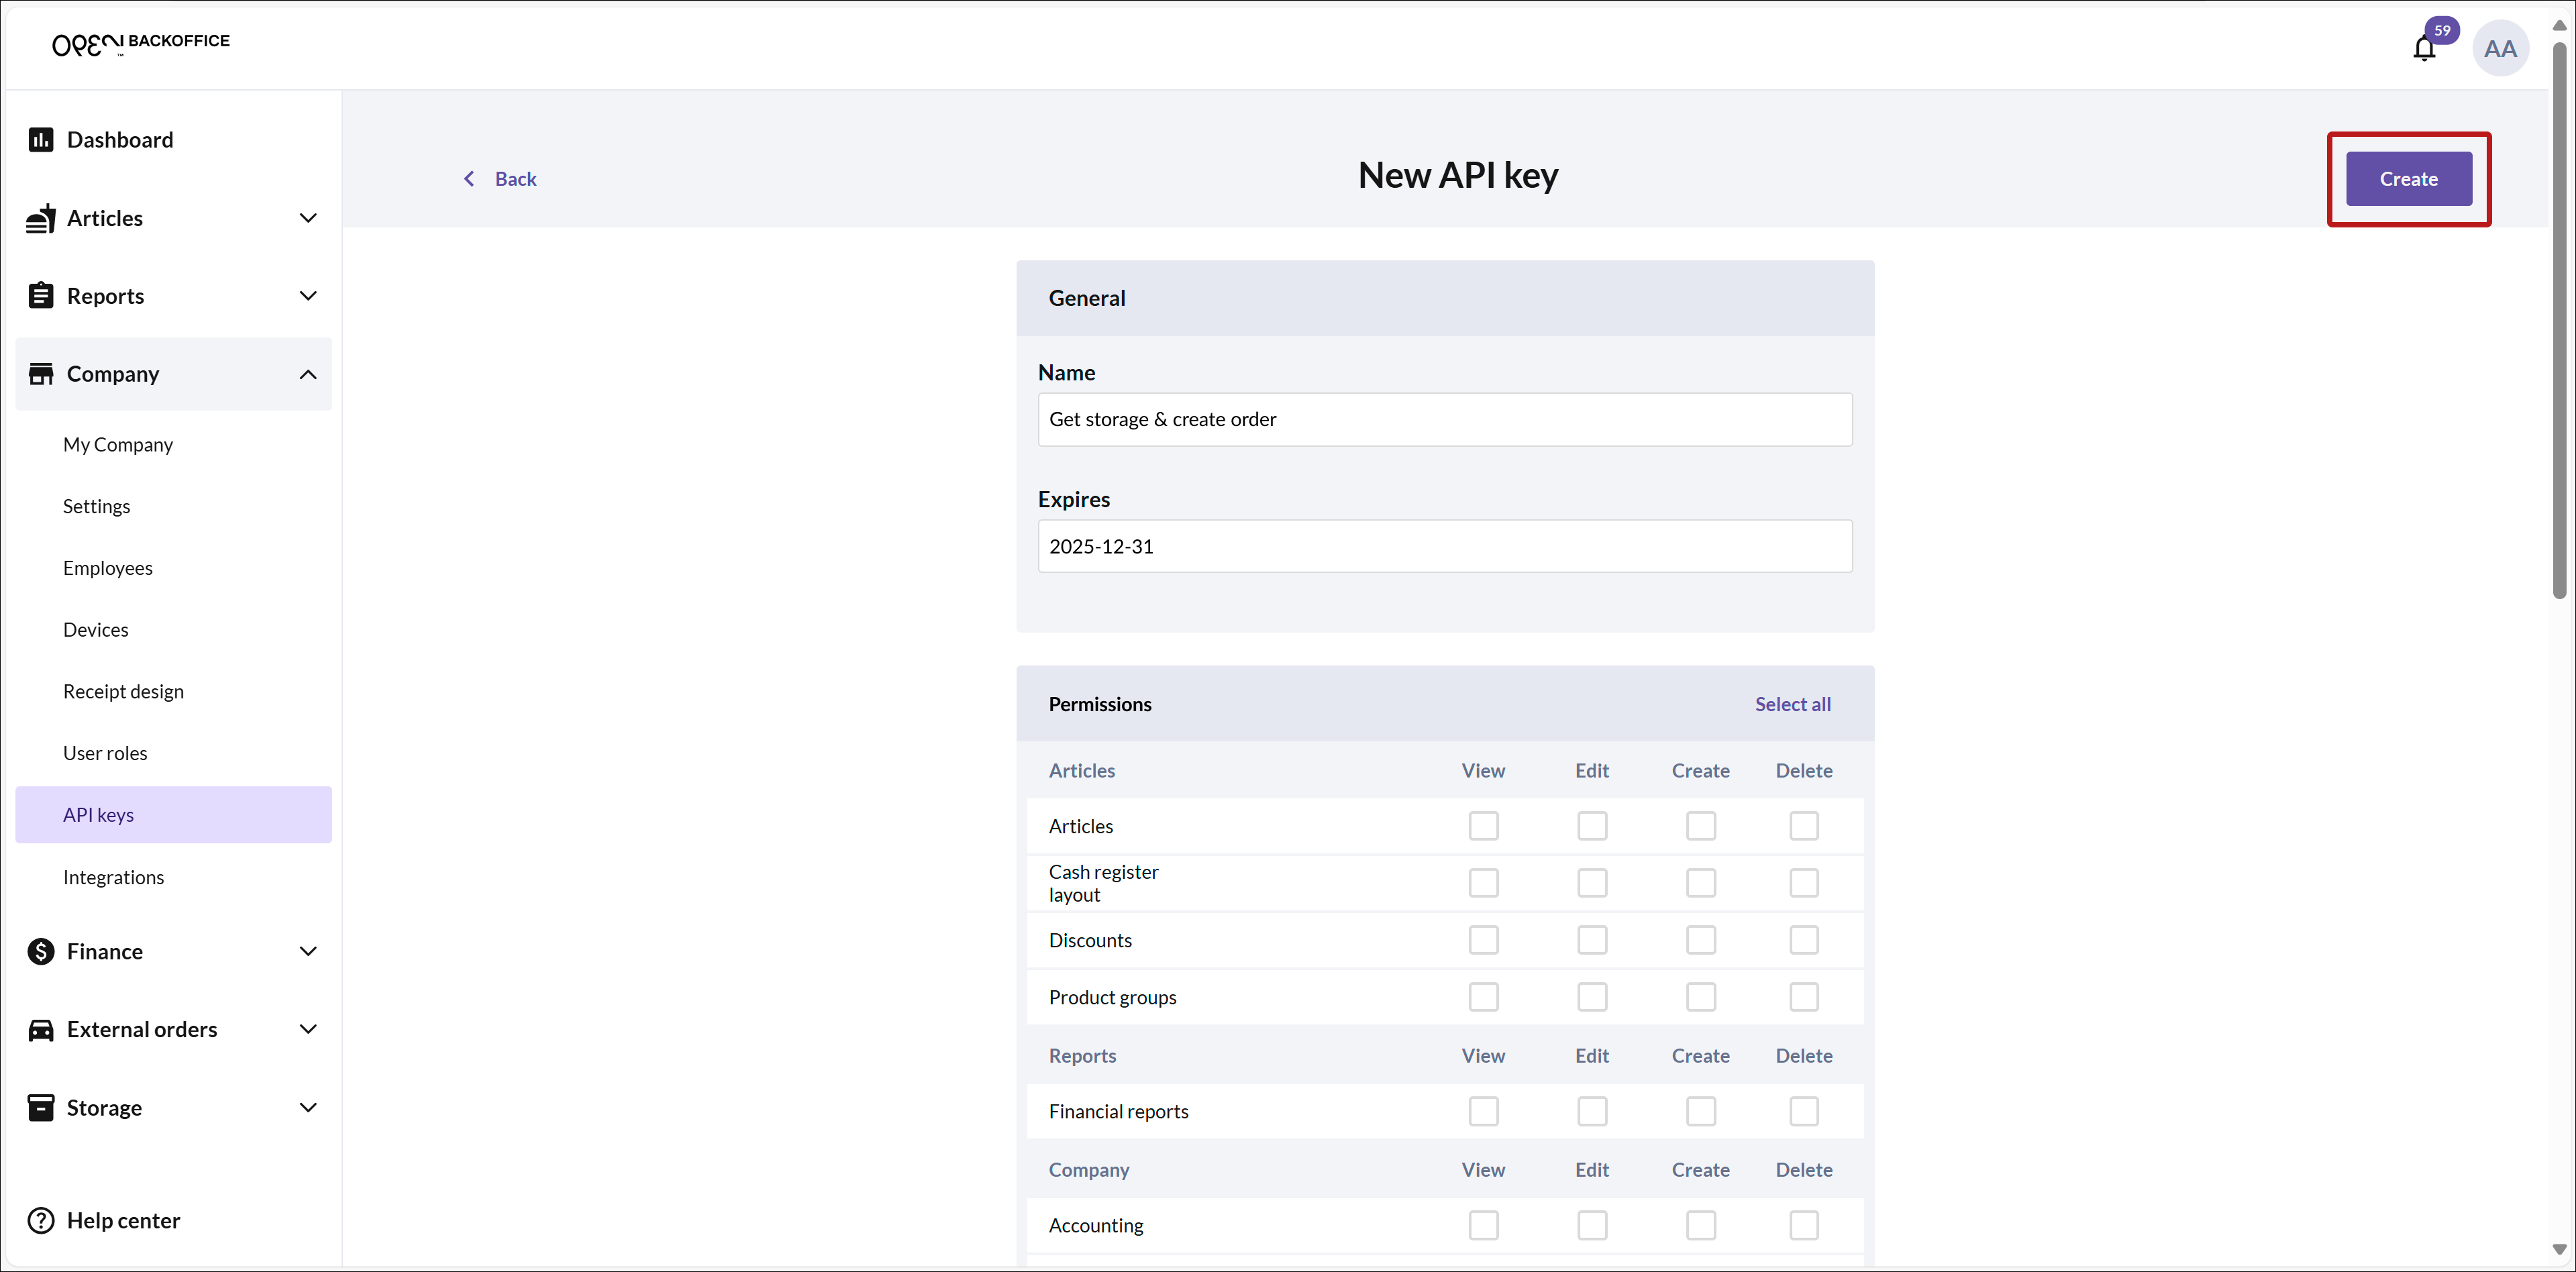Open notifications bell icon

tap(2424, 48)
